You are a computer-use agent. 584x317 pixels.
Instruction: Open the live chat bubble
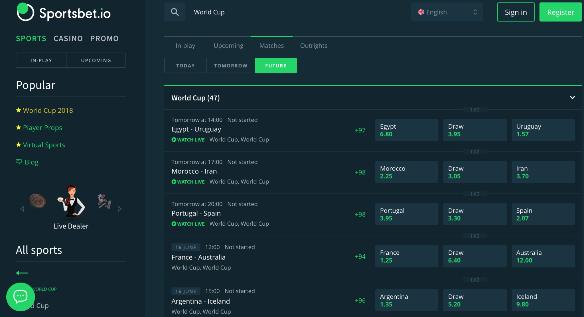click(x=20, y=297)
